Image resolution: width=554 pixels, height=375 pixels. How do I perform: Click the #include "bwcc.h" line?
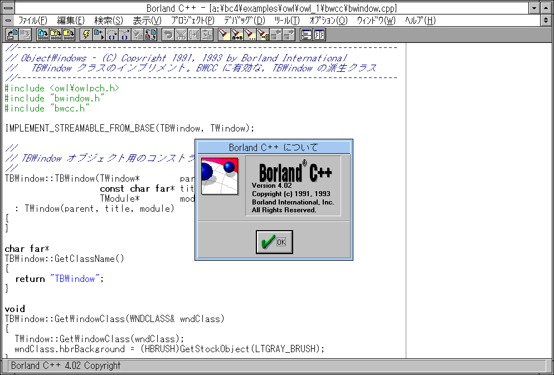coord(47,108)
